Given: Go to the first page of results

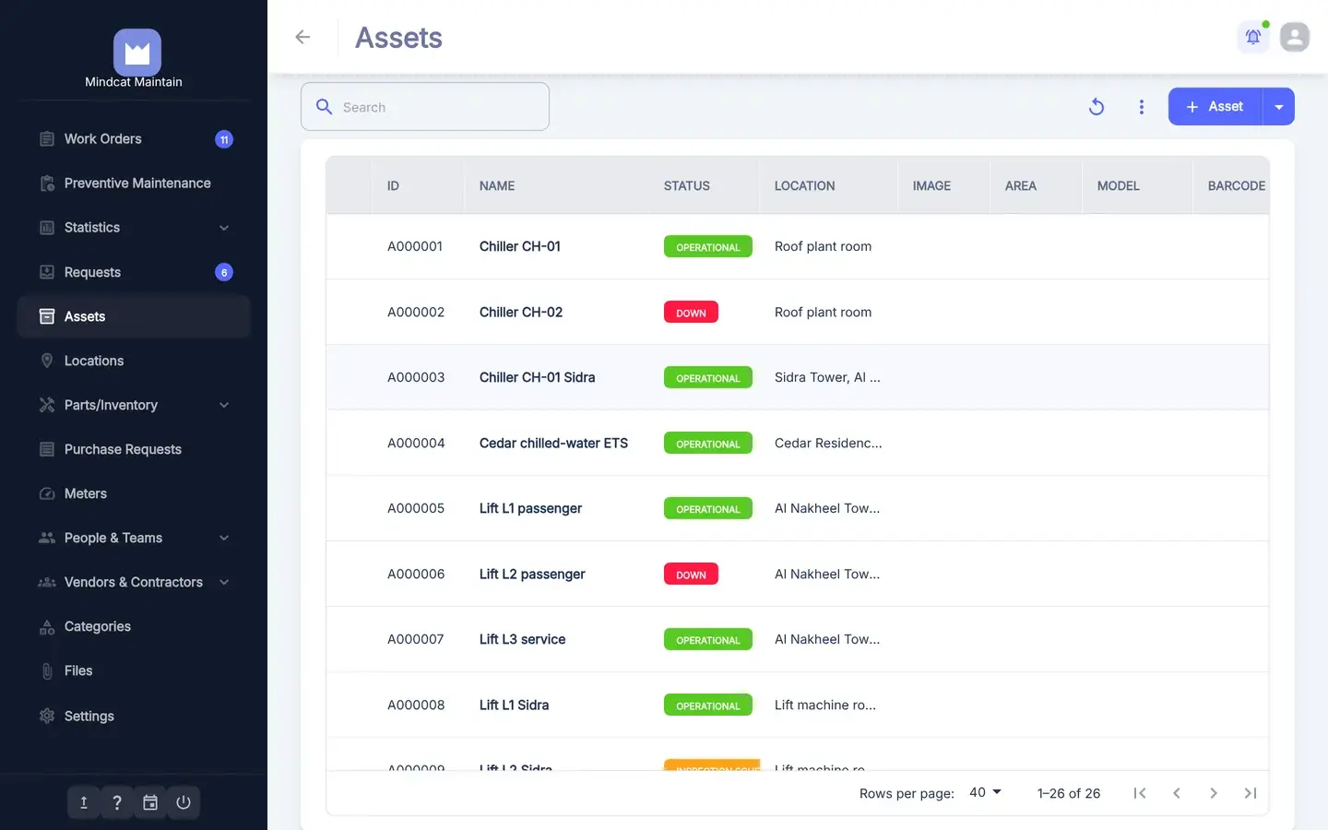Looking at the screenshot, I should (1140, 793).
